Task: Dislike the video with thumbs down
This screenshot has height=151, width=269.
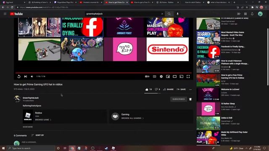Action: [x=157, y=89]
